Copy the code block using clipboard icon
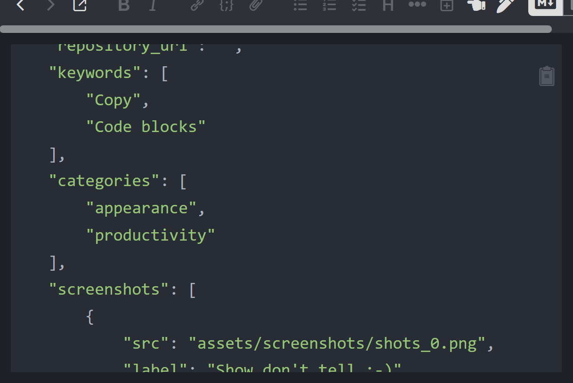Screen dimensions: 573x383 pos(546,76)
